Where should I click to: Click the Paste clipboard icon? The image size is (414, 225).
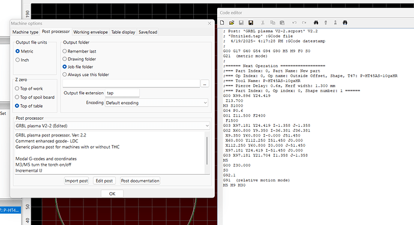point(282,23)
